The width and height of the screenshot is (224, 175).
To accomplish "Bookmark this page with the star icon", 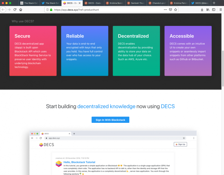I will click(176, 10).
